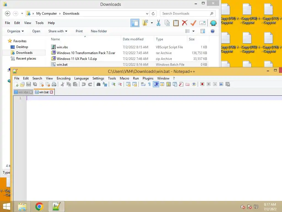Viewport: 282px width, 212px height.
Task: Click the Windows Start button
Action: click(x=7, y=206)
